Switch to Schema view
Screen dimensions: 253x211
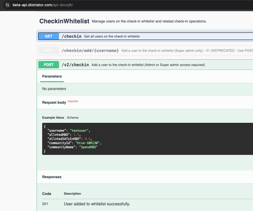tap(73, 118)
